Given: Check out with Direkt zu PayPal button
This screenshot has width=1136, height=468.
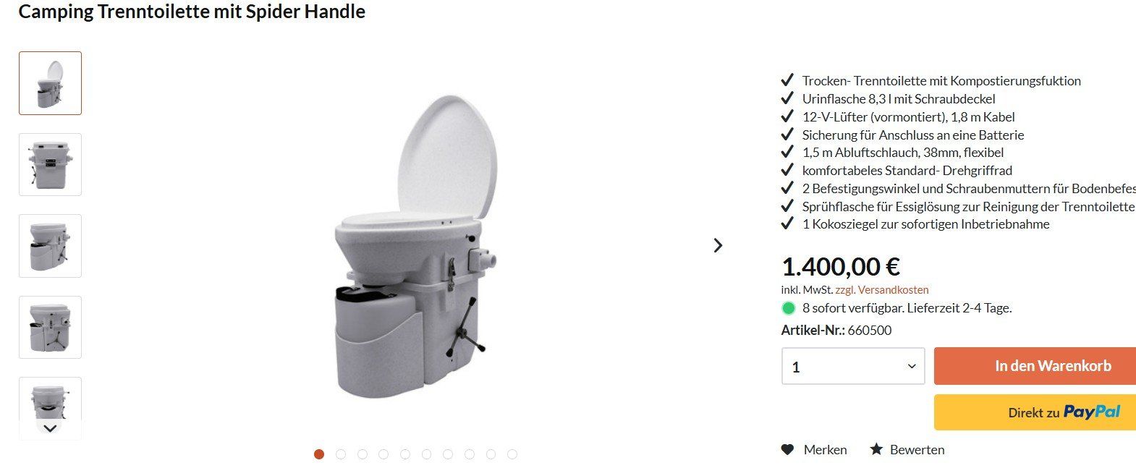Looking at the screenshot, I should pos(1035,412).
